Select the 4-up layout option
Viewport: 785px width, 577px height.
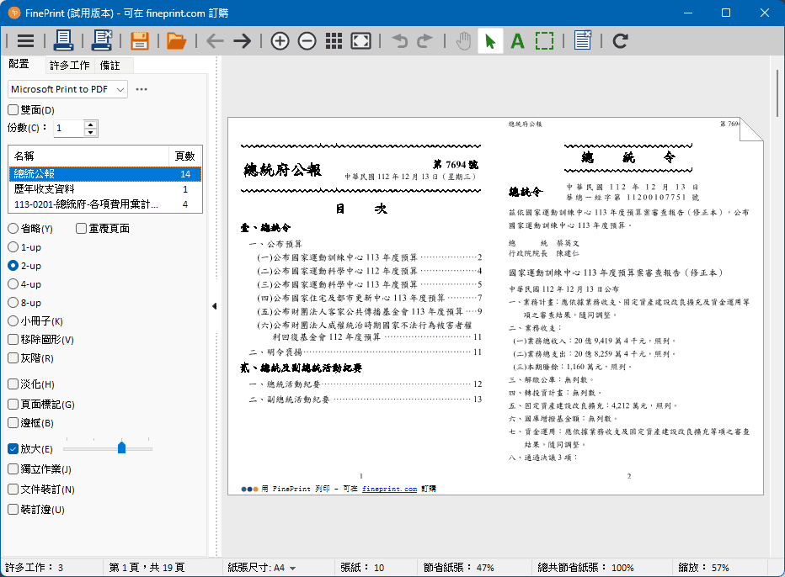coord(13,284)
